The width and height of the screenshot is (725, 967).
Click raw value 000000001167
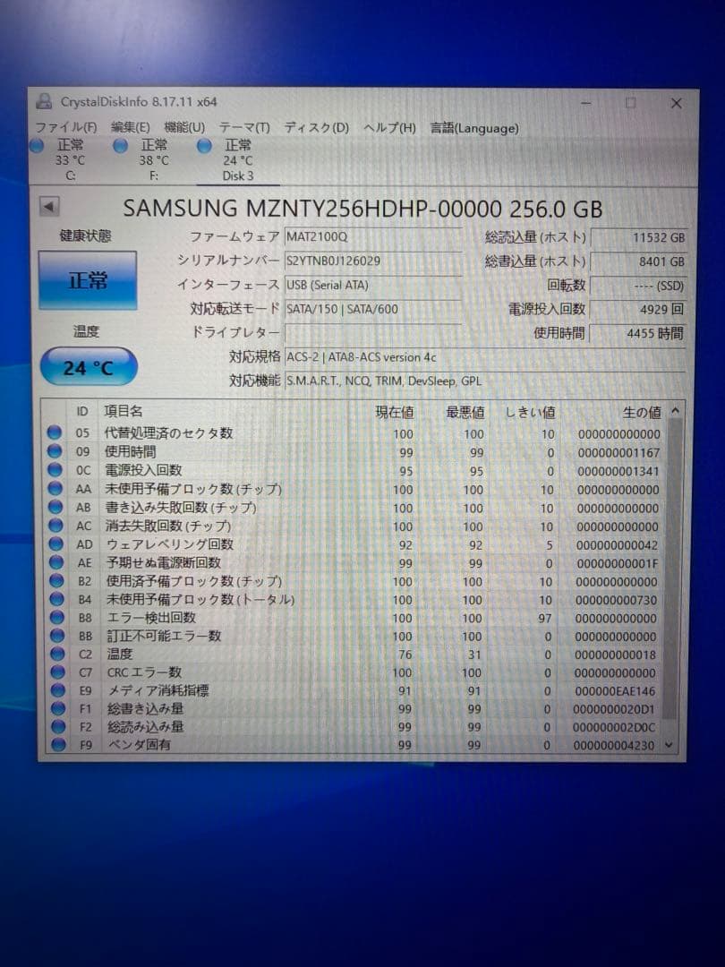tap(619, 453)
